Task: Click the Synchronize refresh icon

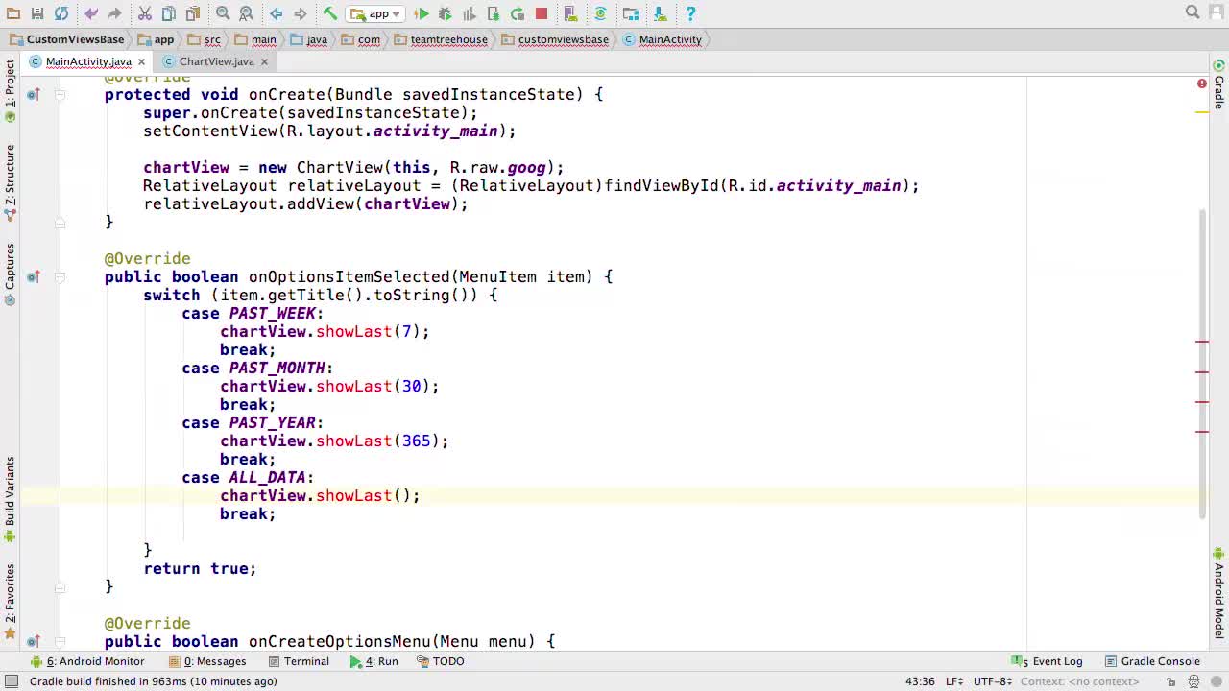Action: 61,13
